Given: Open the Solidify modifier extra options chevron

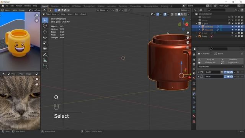Looking at the screenshot, I should [235, 72].
